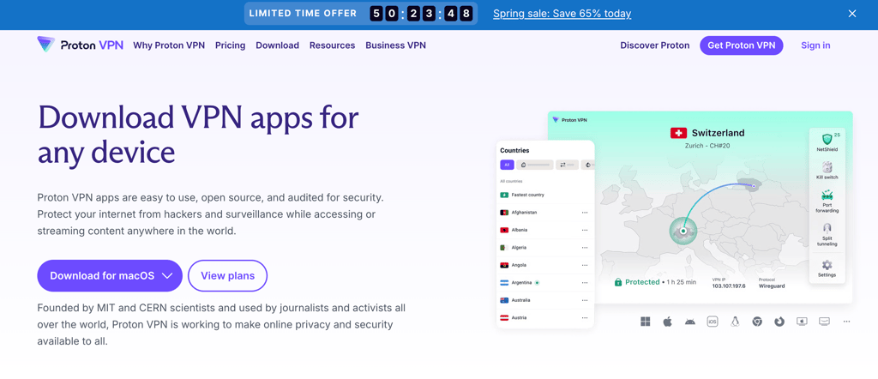Select the Chrome browser icon
Image resolution: width=878 pixels, height=379 pixels.
pos(757,322)
